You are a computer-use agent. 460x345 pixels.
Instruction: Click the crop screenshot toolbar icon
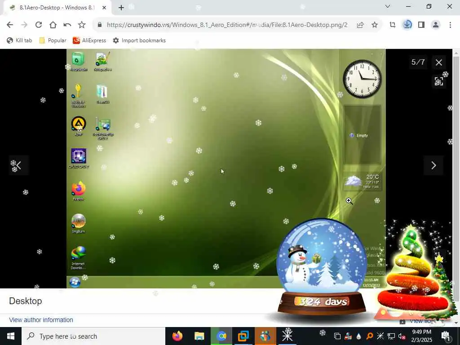click(x=393, y=25)
